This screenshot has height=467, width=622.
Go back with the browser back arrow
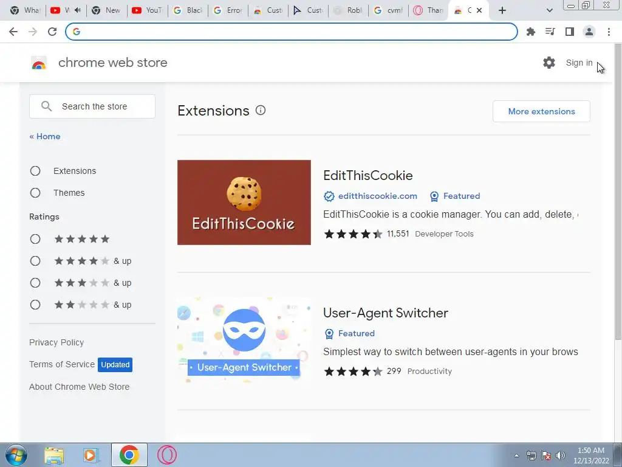(x=13, y=32)
